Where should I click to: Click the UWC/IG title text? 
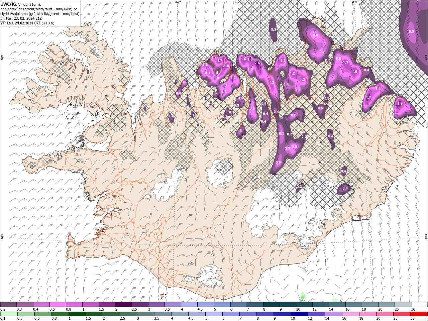pyautogui.click(x=8, y=4)
